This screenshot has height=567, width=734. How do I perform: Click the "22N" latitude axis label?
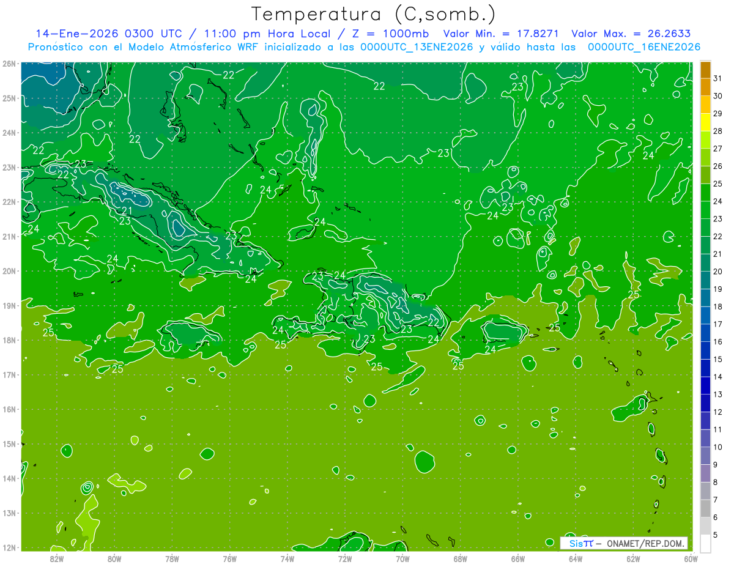(9, 202)
